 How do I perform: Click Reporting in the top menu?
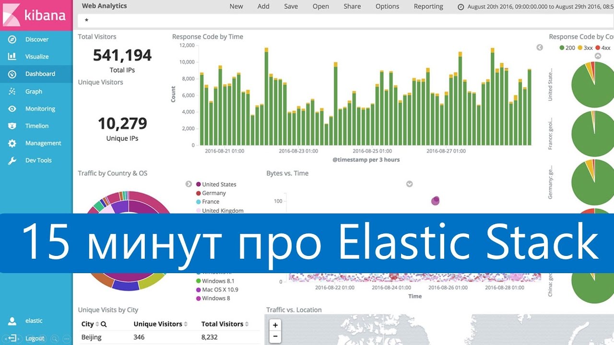428,6
